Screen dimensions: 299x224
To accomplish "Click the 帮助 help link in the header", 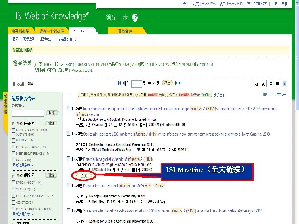I will point(284,4).
